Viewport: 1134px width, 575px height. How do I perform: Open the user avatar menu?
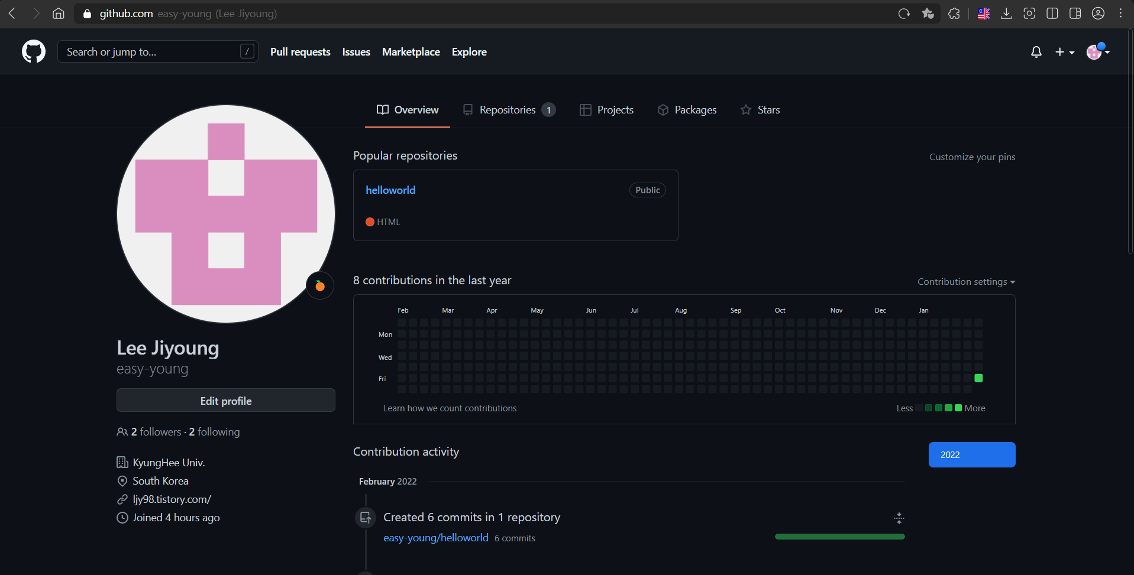[1098, 52]
